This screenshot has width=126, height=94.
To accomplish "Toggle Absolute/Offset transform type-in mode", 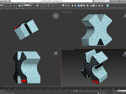I will 77,91.
